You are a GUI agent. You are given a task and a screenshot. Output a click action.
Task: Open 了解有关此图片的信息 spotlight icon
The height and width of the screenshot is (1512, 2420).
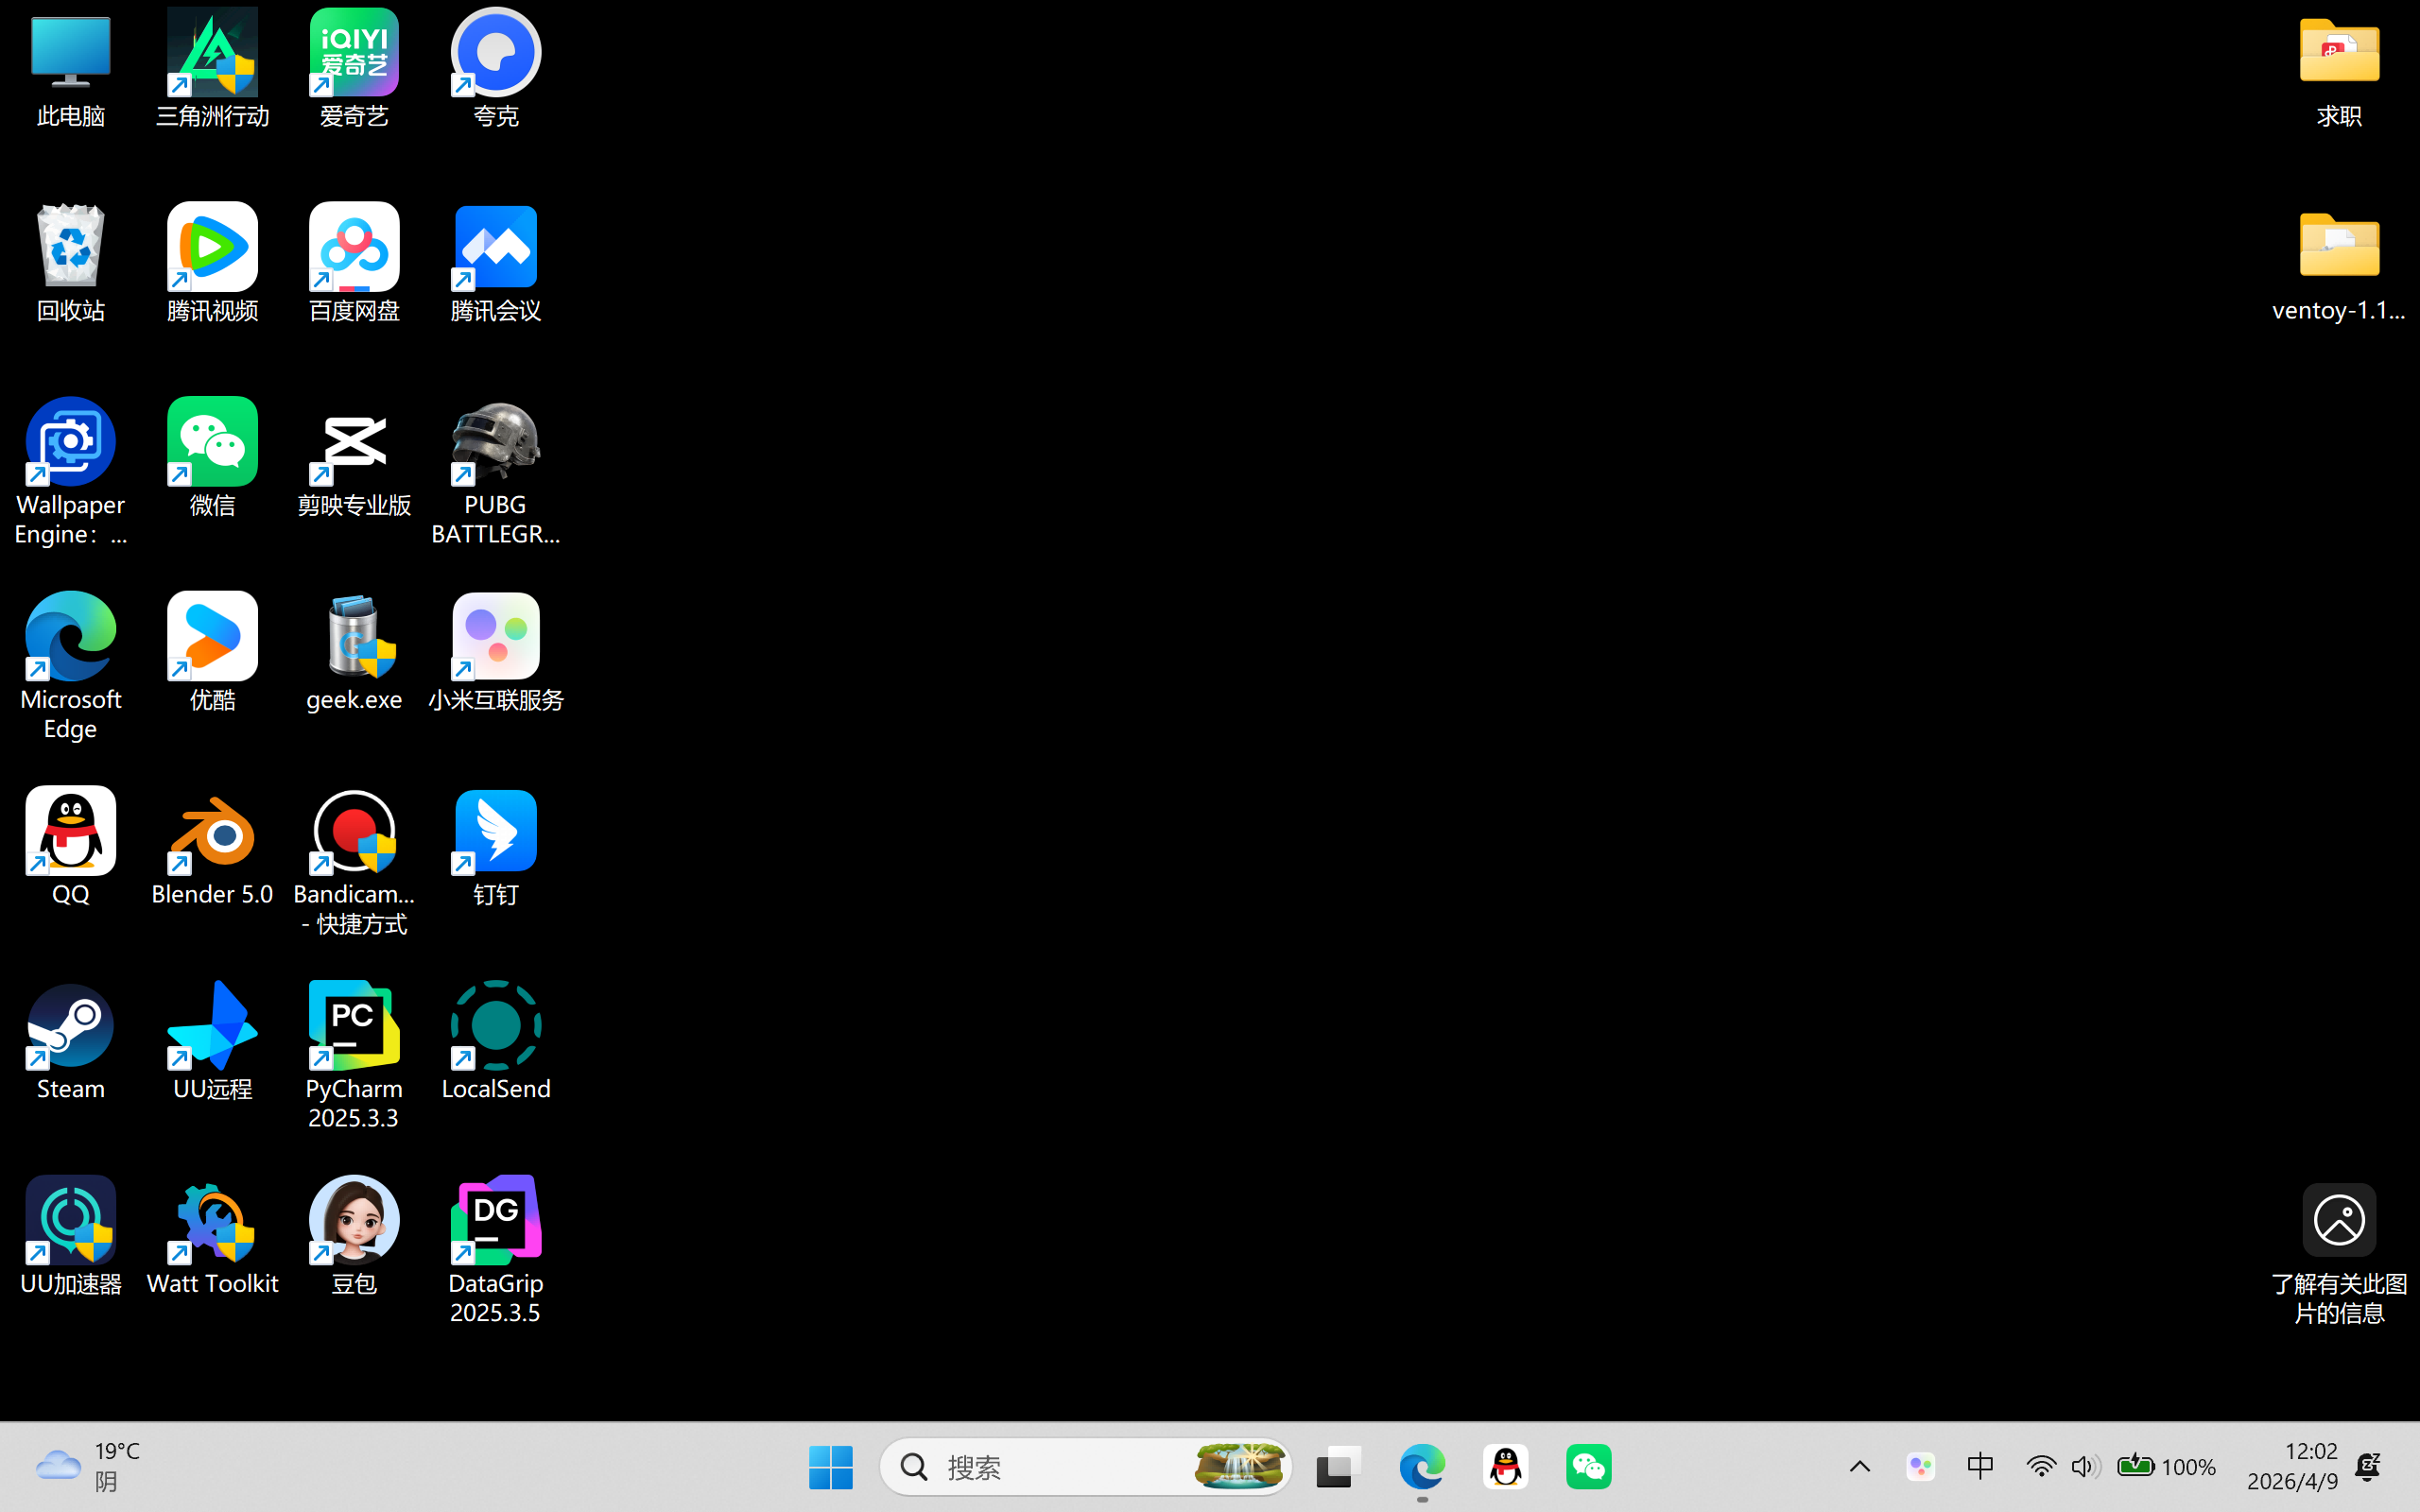coord(2338,1254)
